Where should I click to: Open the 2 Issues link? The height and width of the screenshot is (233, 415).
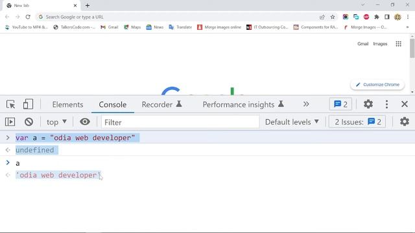[x=357, y=122]
